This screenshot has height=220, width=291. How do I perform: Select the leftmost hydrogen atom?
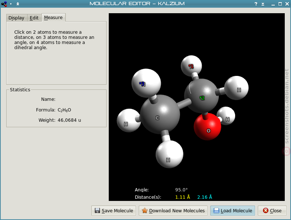[x=128, y=121]
